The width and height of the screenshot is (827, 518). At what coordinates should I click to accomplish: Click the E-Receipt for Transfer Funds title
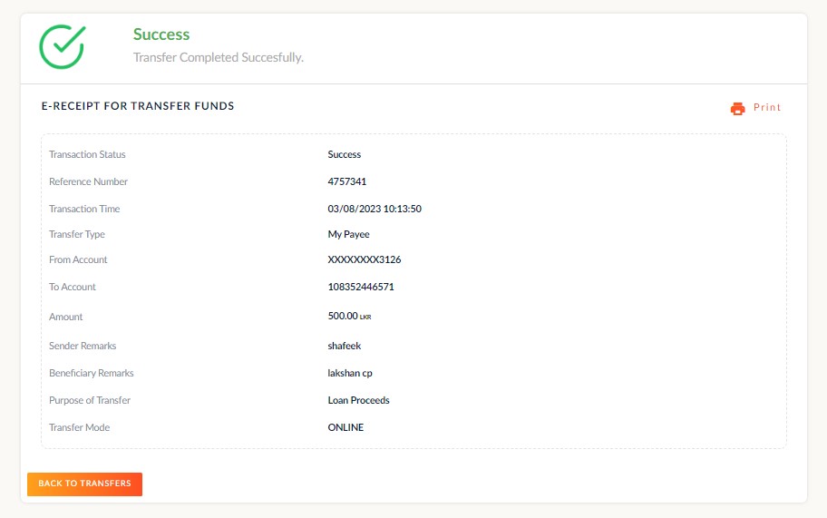138,106
